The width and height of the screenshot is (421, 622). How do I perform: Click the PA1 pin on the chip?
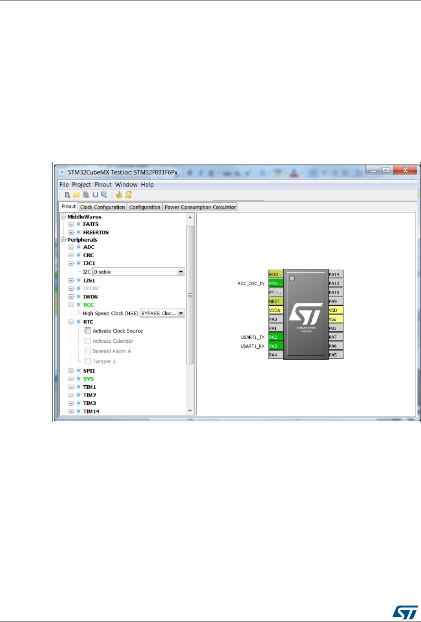pyautogui.click(x=276, y=328)
